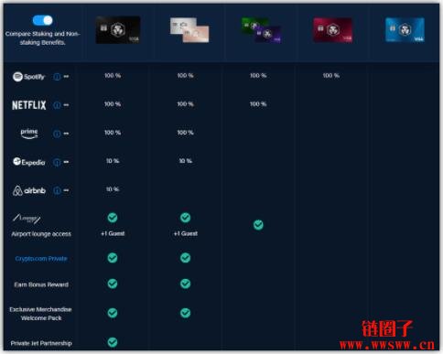Click the Expedia logo
The width and height of the screenshot is (443, 354).
tap(29, 162)
